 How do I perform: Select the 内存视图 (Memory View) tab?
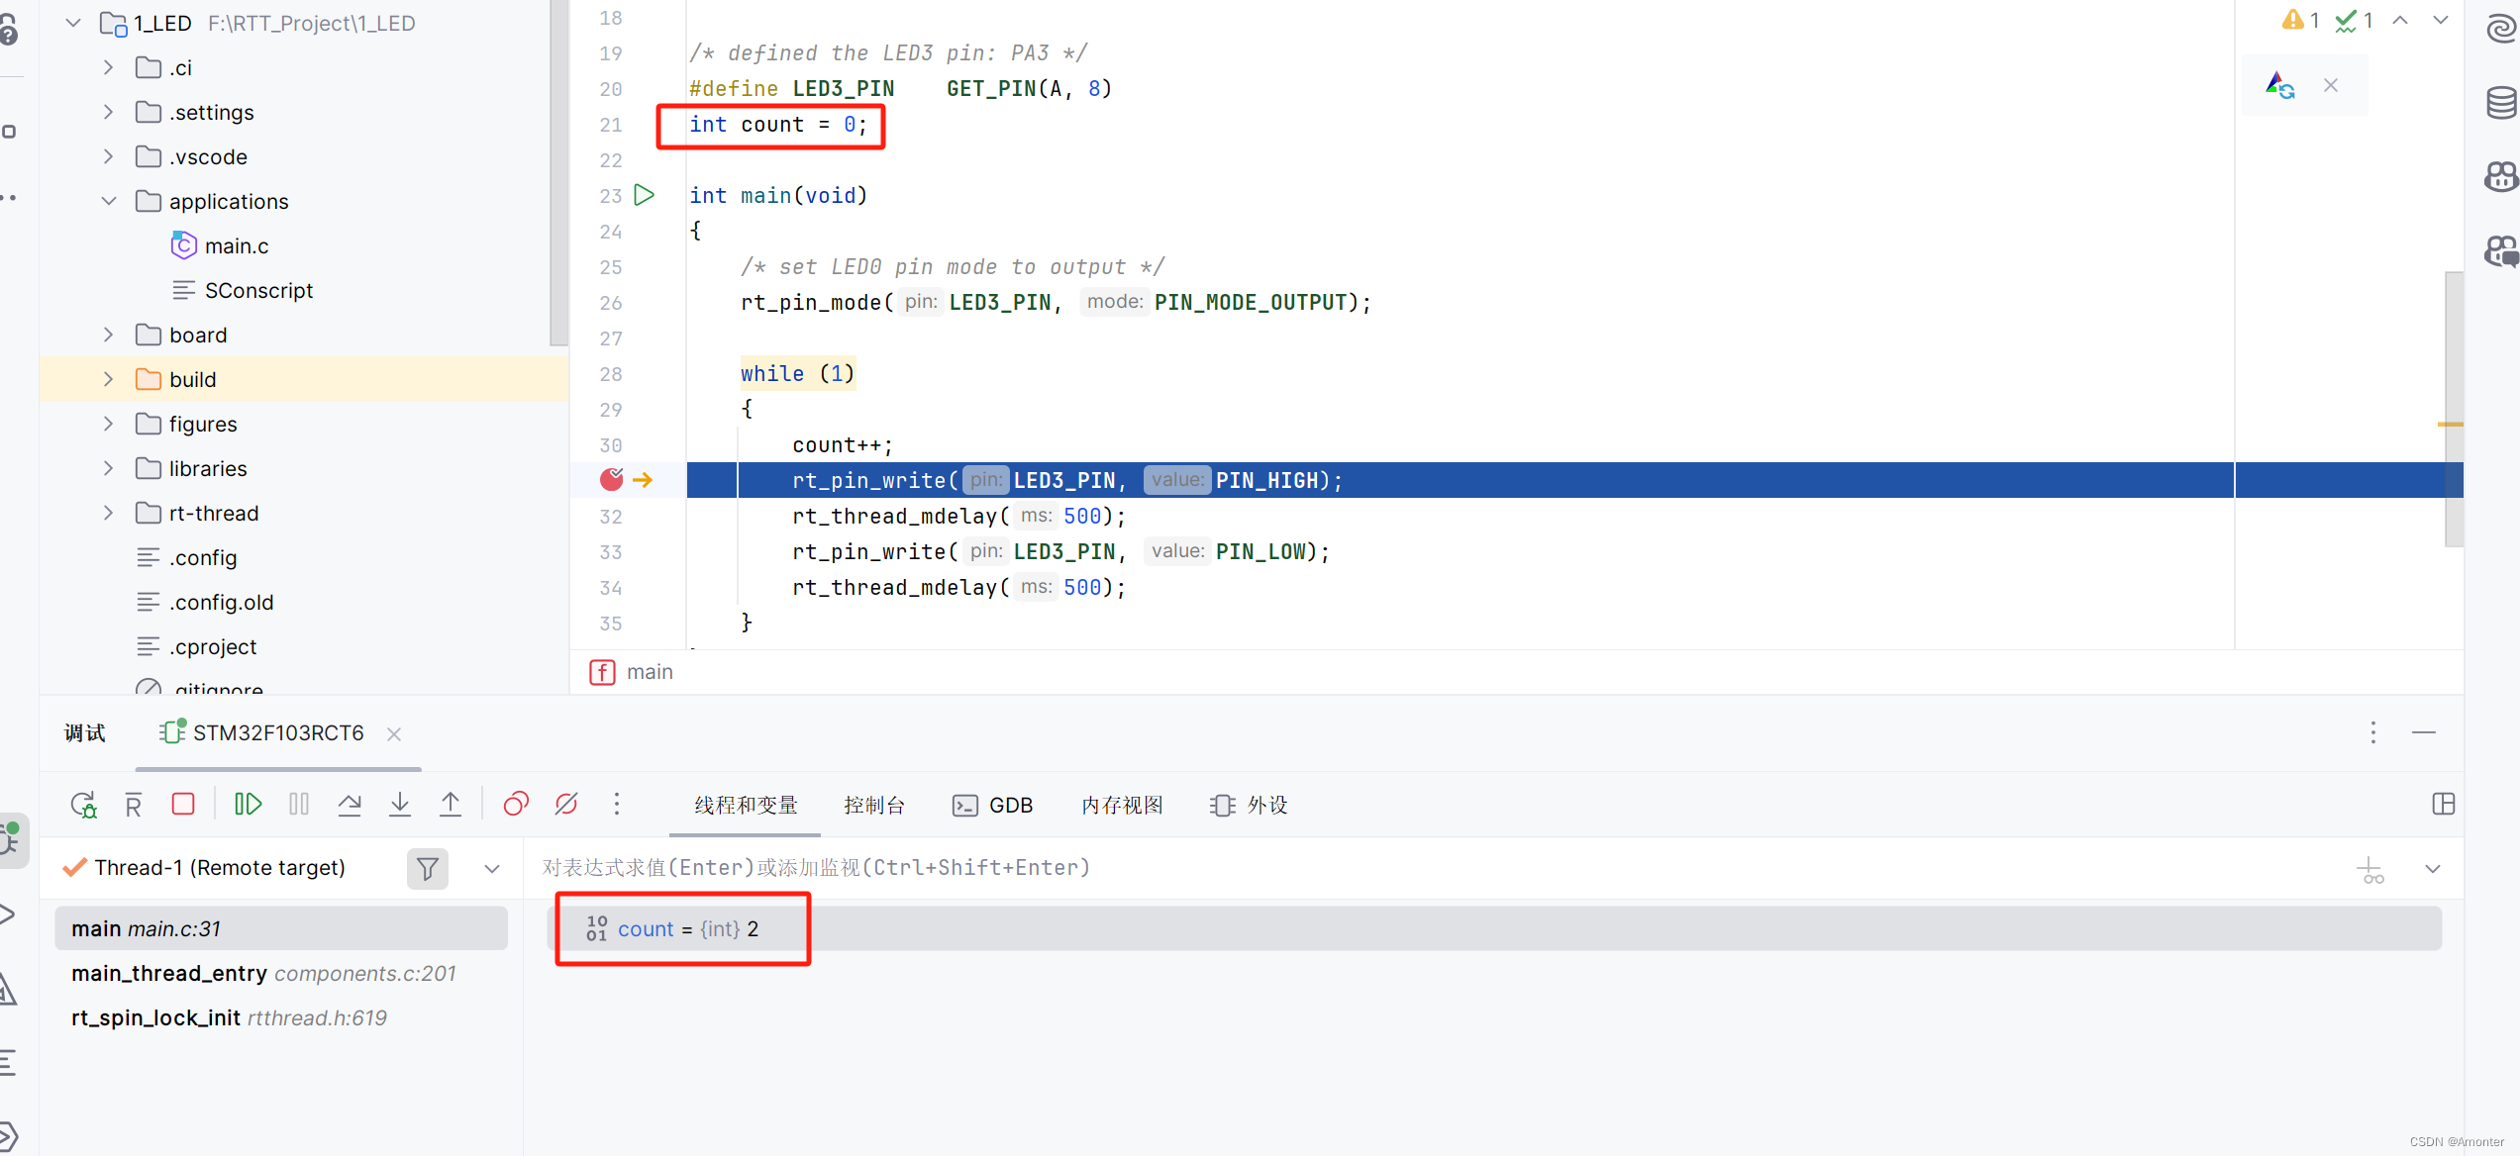tap(1124, 805)
